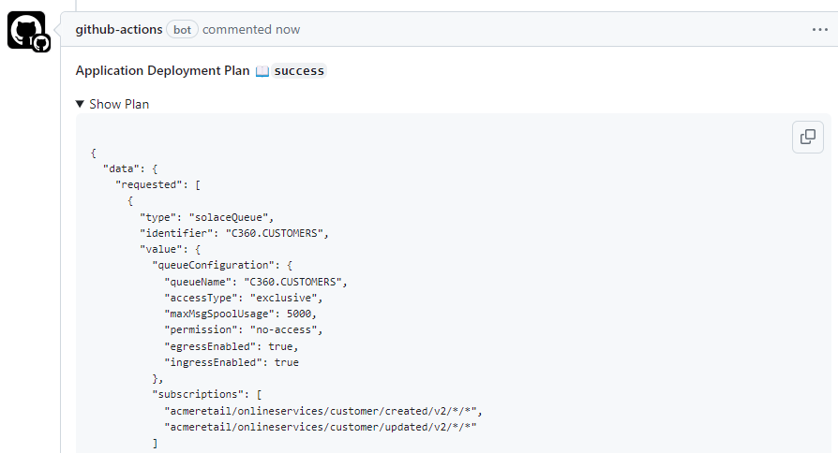Click the Show Plan summary label
838x453 pixels.
click(x=119, y=104)
